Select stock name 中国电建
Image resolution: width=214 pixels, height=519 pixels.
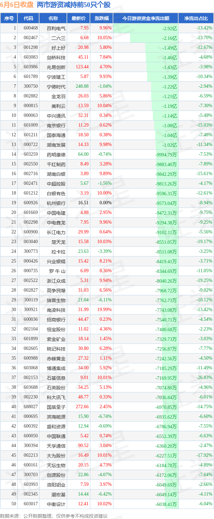(x=56, y=213)
